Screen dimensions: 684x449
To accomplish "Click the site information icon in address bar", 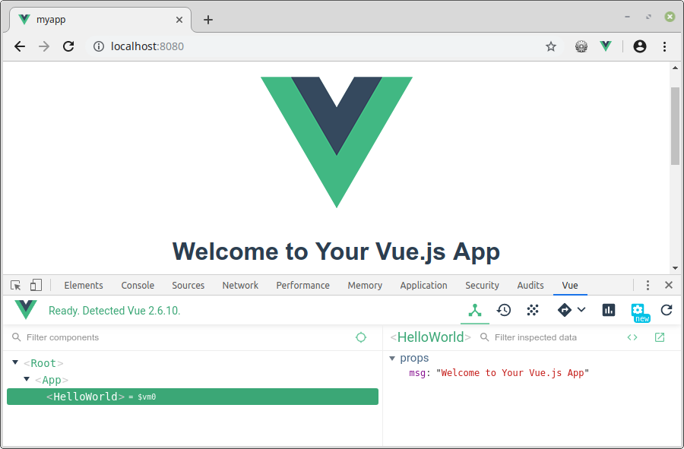I will click(x=99, y=46).
